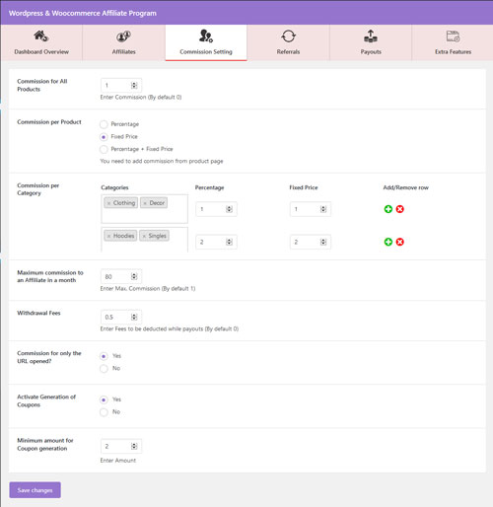Click the Payouts upload icon
The image size is (493, 507).
point(371,36)
